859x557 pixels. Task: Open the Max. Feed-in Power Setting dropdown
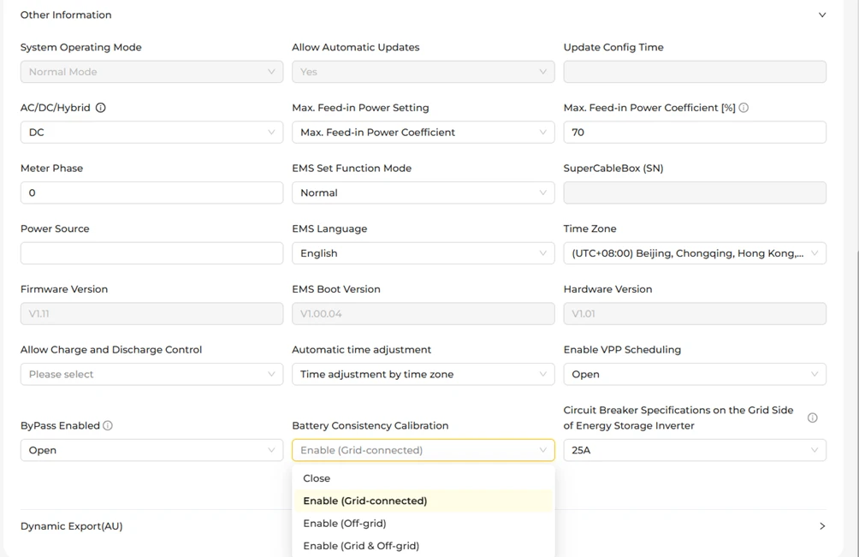click(423, 133)
